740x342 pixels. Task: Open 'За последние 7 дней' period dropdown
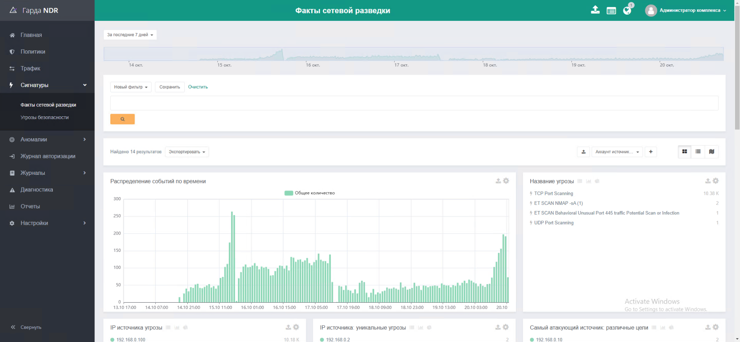(130, 35)
